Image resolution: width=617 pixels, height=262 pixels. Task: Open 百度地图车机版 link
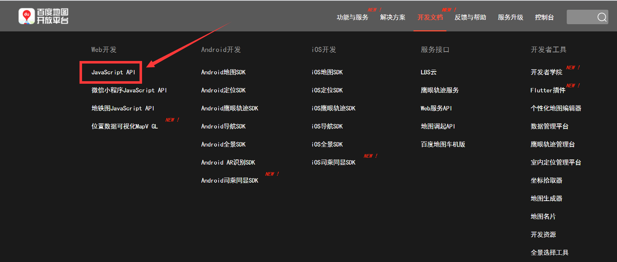pyautogui.click(x=443, y=144)
